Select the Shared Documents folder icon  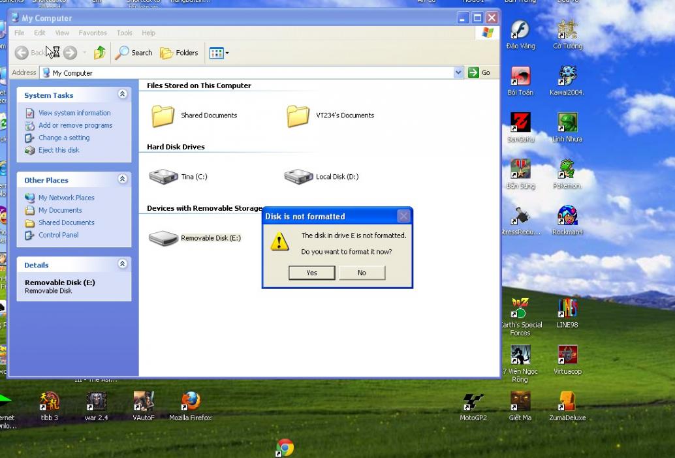click(163, 115)
